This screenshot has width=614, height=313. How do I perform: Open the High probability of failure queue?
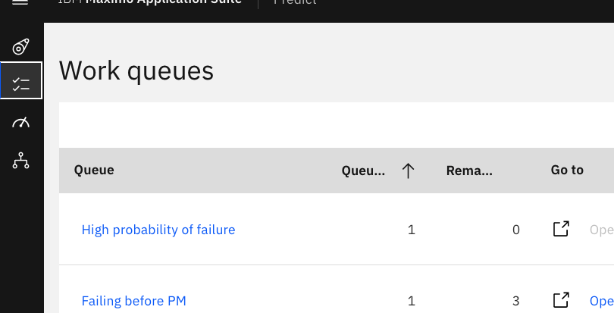pos(158,230)
